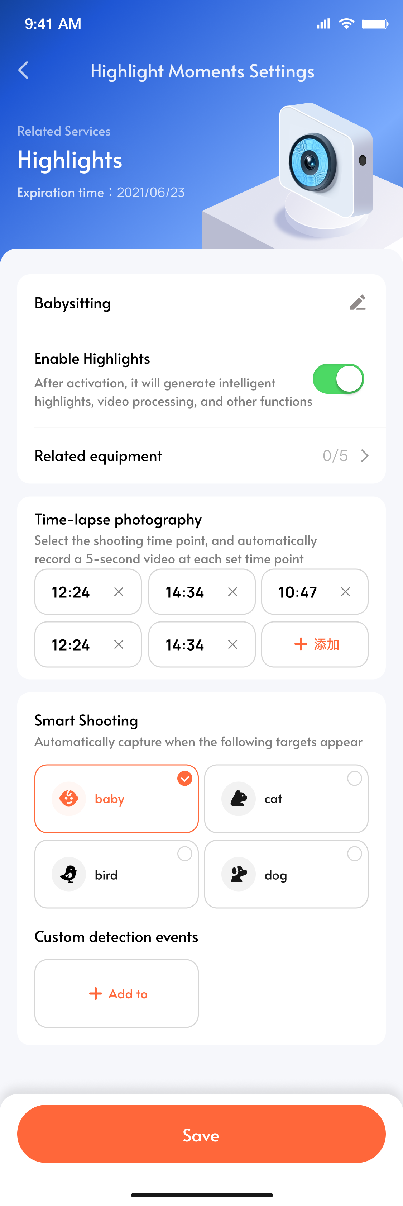Select the second-row 12:24 time chip

(88, 644)
